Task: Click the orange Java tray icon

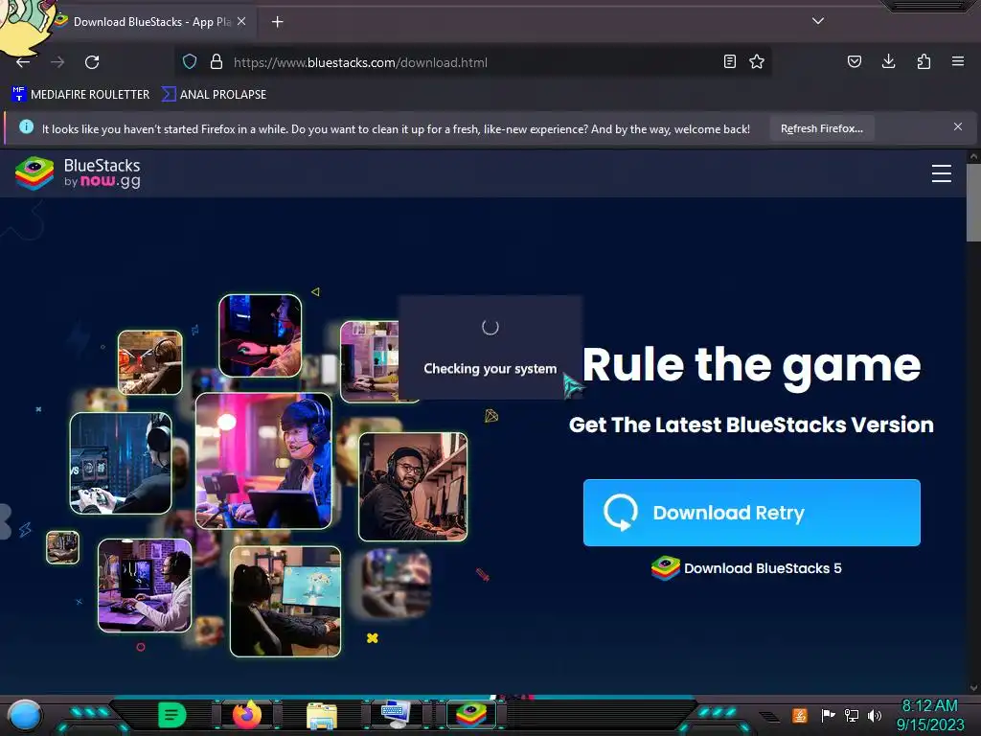Action: [799, 715]
